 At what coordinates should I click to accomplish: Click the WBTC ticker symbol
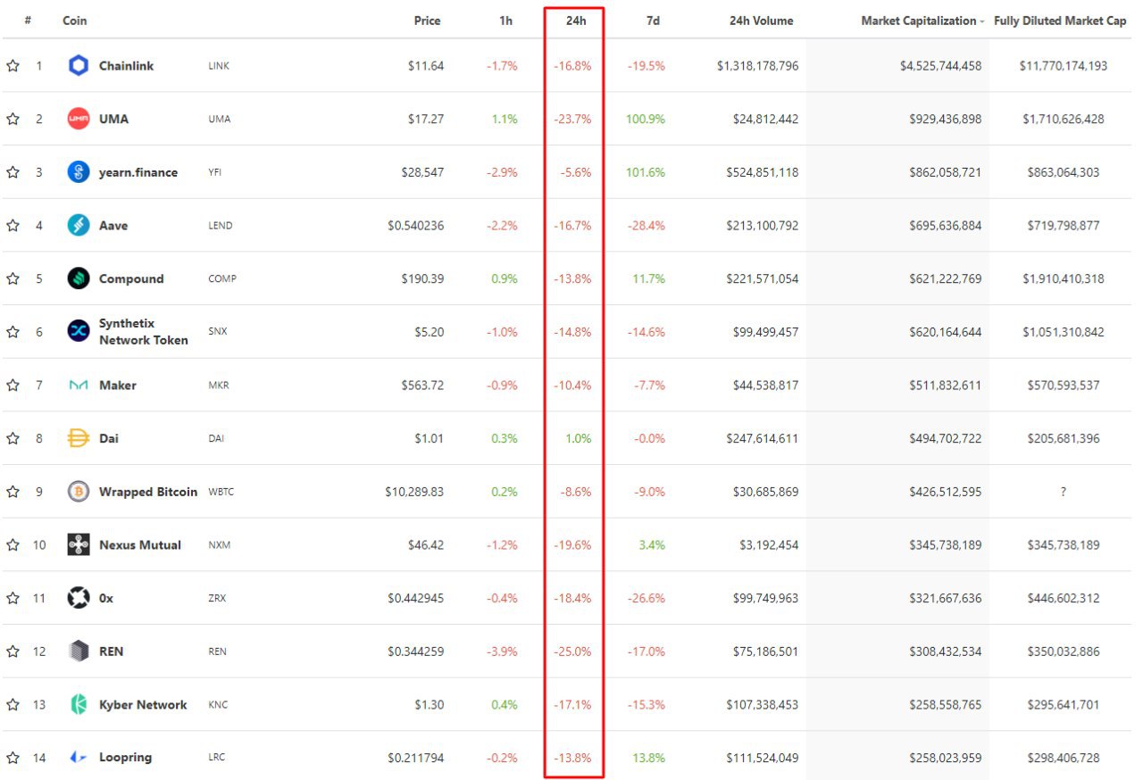(x=221, y=492)
